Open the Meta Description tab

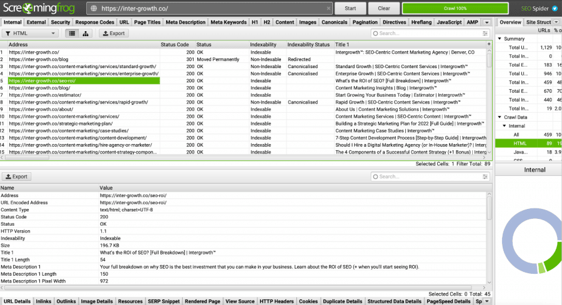click(185, 22)
